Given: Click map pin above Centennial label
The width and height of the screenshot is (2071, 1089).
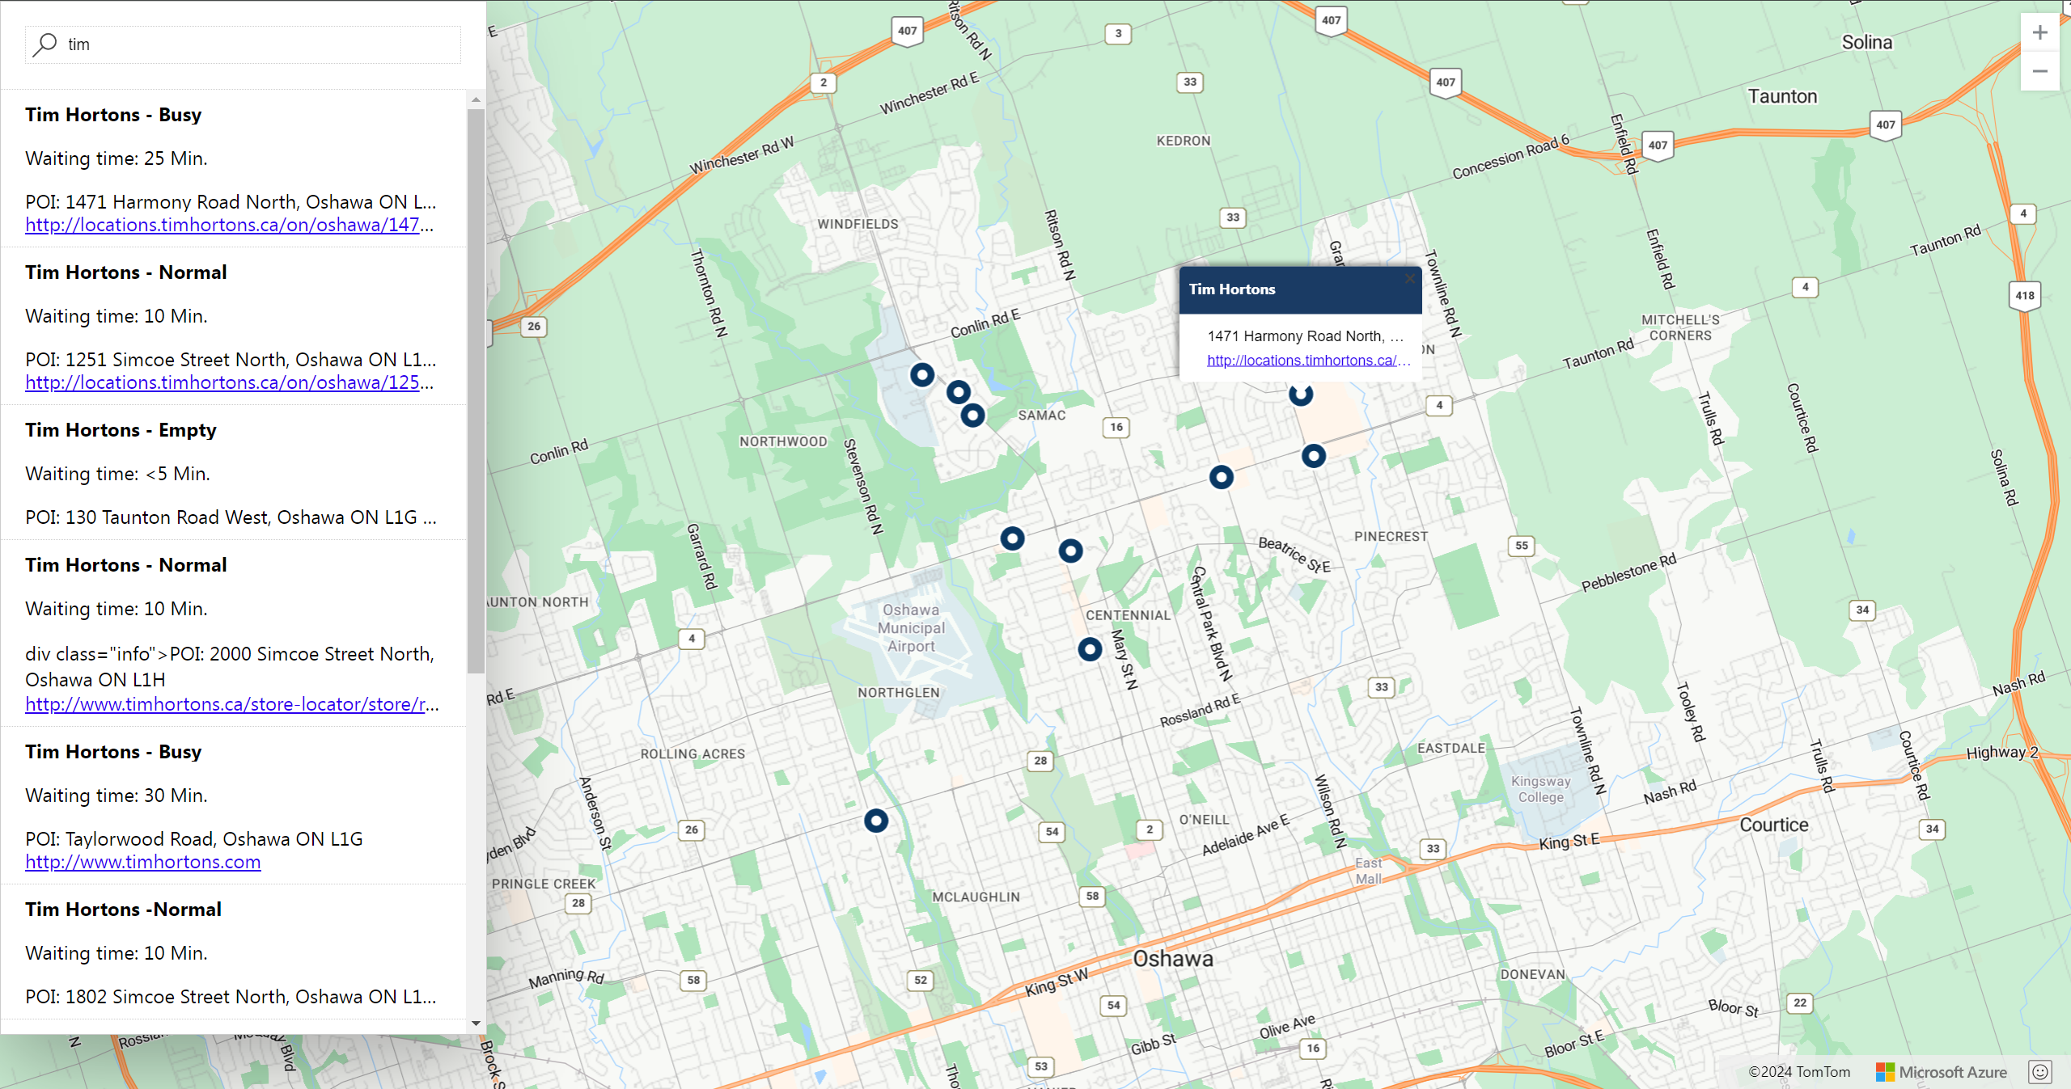Looking at the screenshot, I should pyautogui.click(x=1070, y=551).
